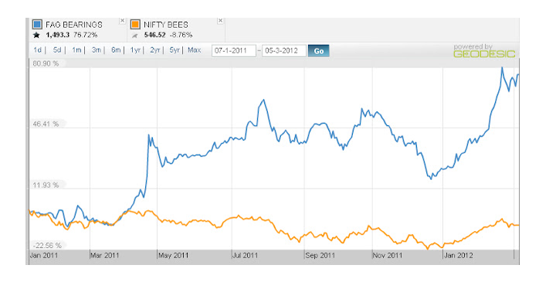Click the end date field 05-3-2012
The width and height of the screenshot is (539, 282).
[x=284, y=50]
